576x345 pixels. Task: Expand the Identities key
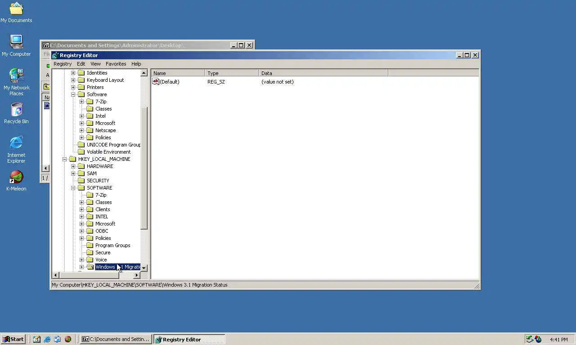pos(73,73)
